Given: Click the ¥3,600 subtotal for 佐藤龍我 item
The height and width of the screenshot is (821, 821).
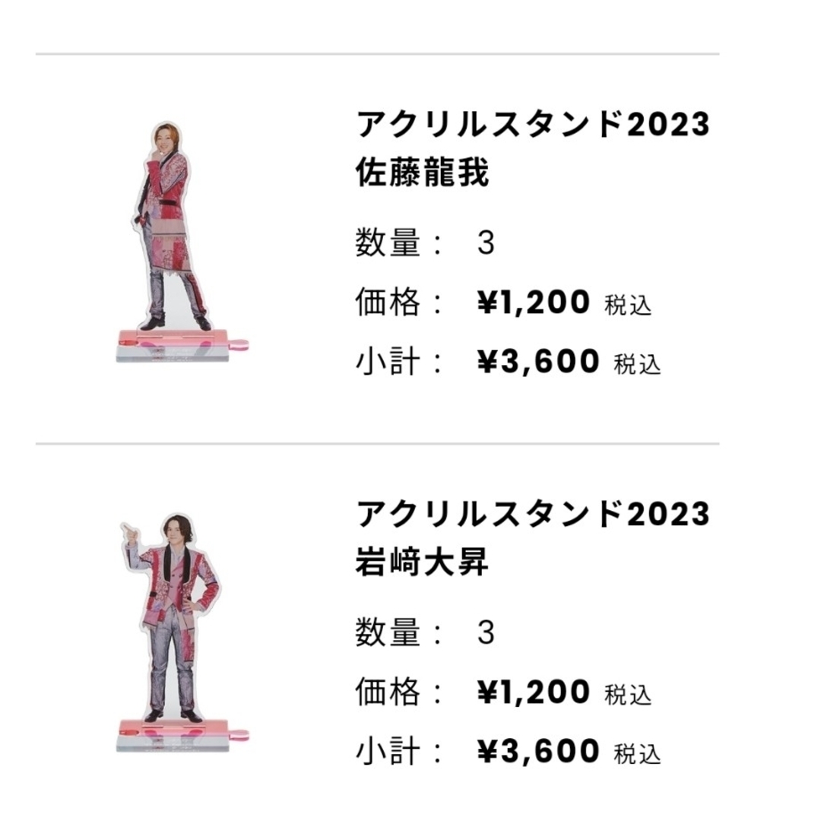Looking at the screenshot, I should click(538, 361).
